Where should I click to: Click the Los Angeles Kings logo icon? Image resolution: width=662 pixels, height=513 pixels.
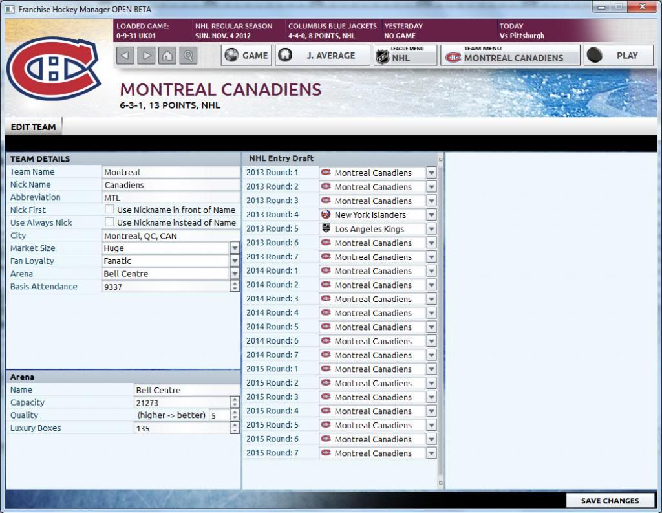coord(326,228)
